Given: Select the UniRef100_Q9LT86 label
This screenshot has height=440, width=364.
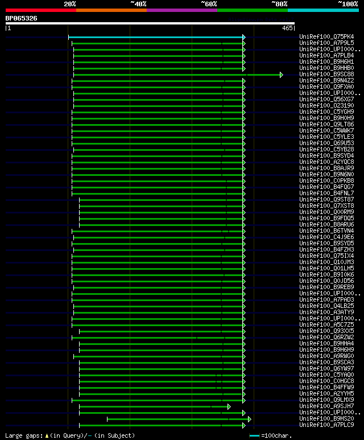Looking at the screenshot, I should coord(326,124).
